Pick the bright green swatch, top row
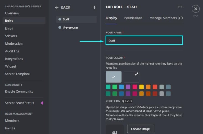Image resolution: width=203 pixels, height=134 pixels. (115, 87)
